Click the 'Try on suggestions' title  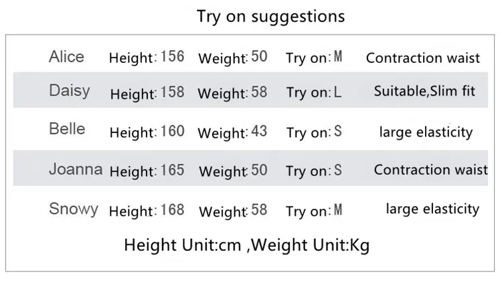pos(270,17)
